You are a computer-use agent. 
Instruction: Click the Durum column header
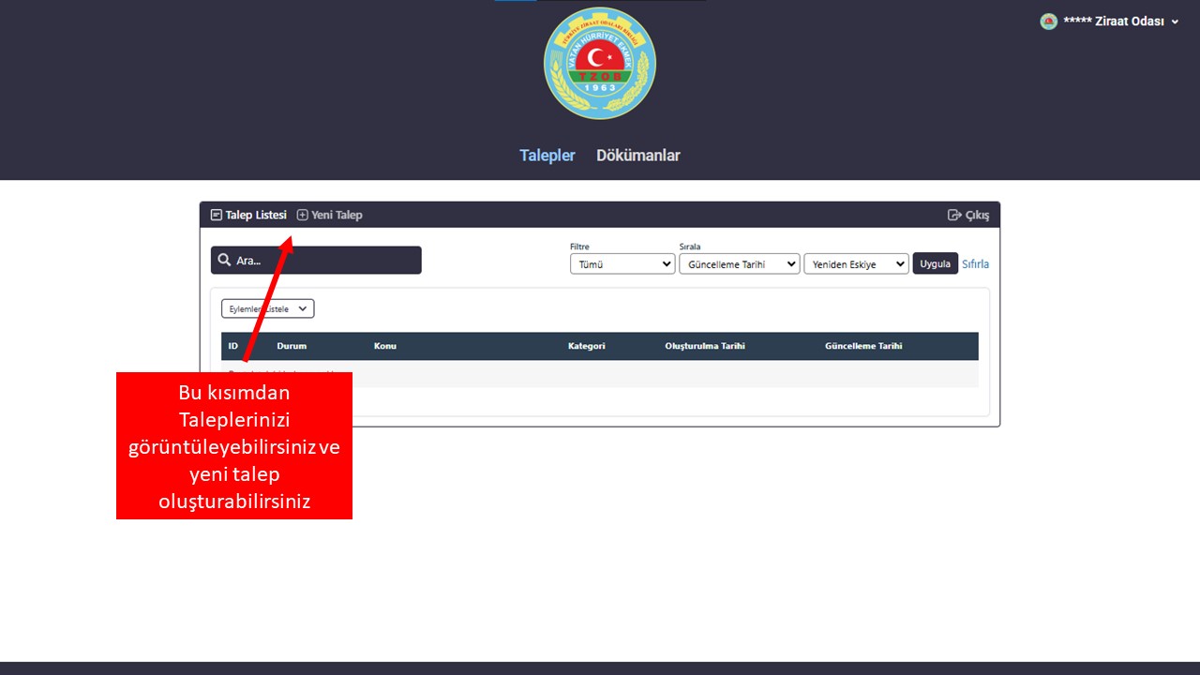click(x=292, y=346)
